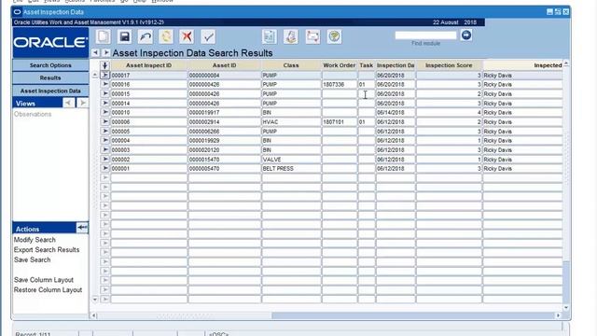This screenshot has height=336, width=597.
Task: Open drill-down arrow for record 000001
Action: (105, 168)
